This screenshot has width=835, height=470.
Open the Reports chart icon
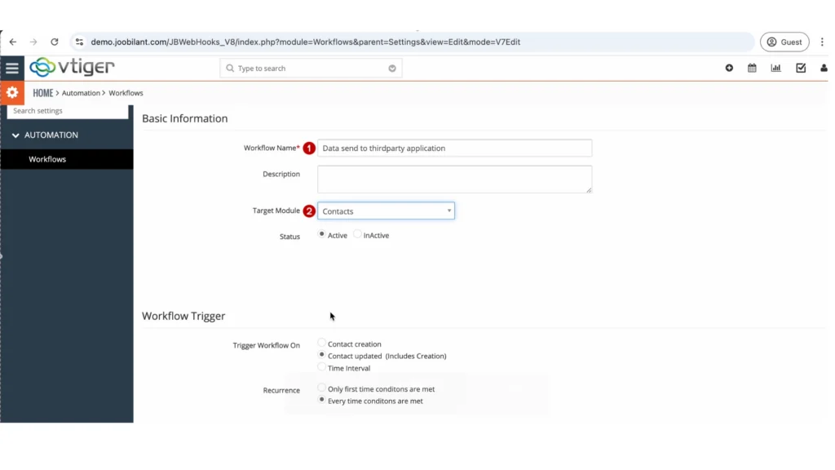click(x=775, y=69)
